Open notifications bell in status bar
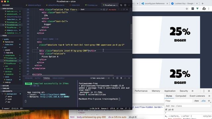 [x=130, y=108]
